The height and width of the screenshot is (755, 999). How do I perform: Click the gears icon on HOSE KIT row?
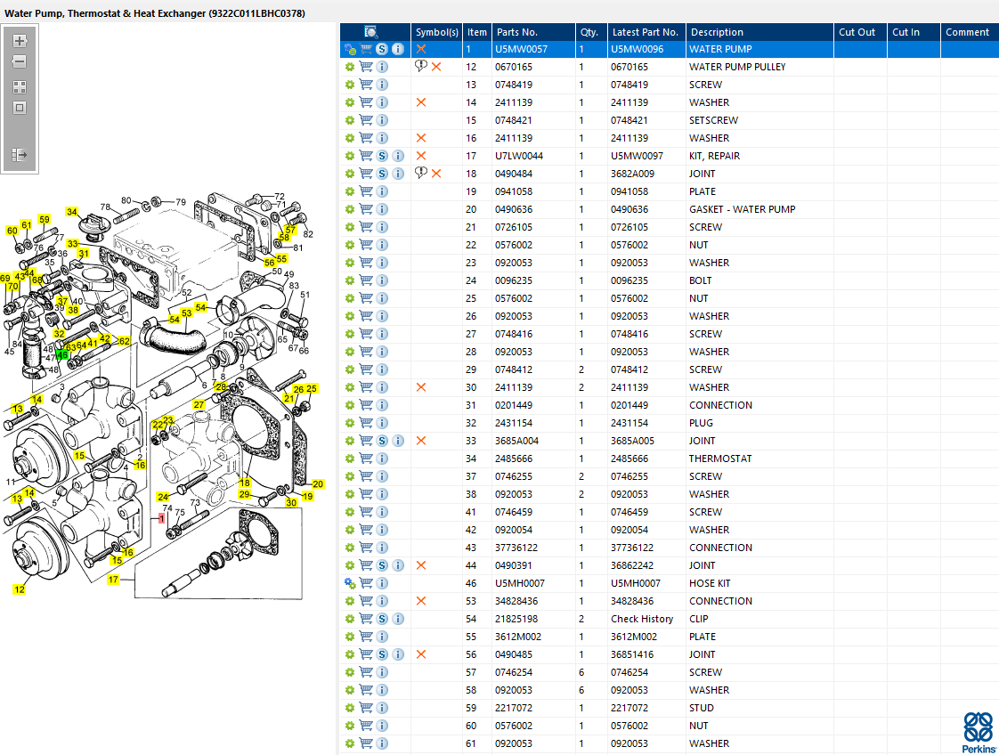350,584
